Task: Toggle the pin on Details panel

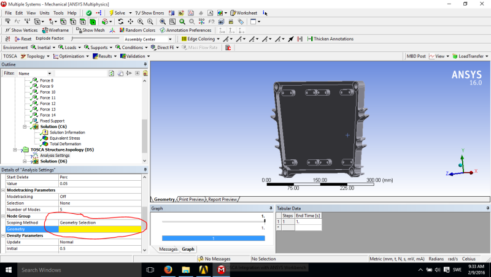Action: point(145,170)
